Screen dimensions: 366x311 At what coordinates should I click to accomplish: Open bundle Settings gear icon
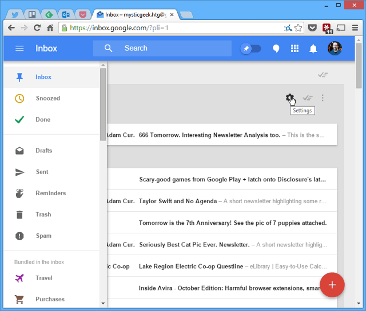click(290, 98)
